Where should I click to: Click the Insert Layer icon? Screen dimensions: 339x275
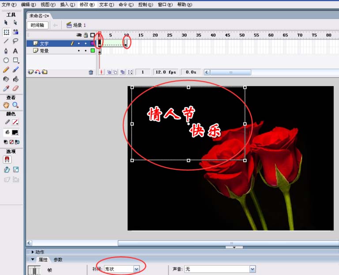[x=30, y=72]
